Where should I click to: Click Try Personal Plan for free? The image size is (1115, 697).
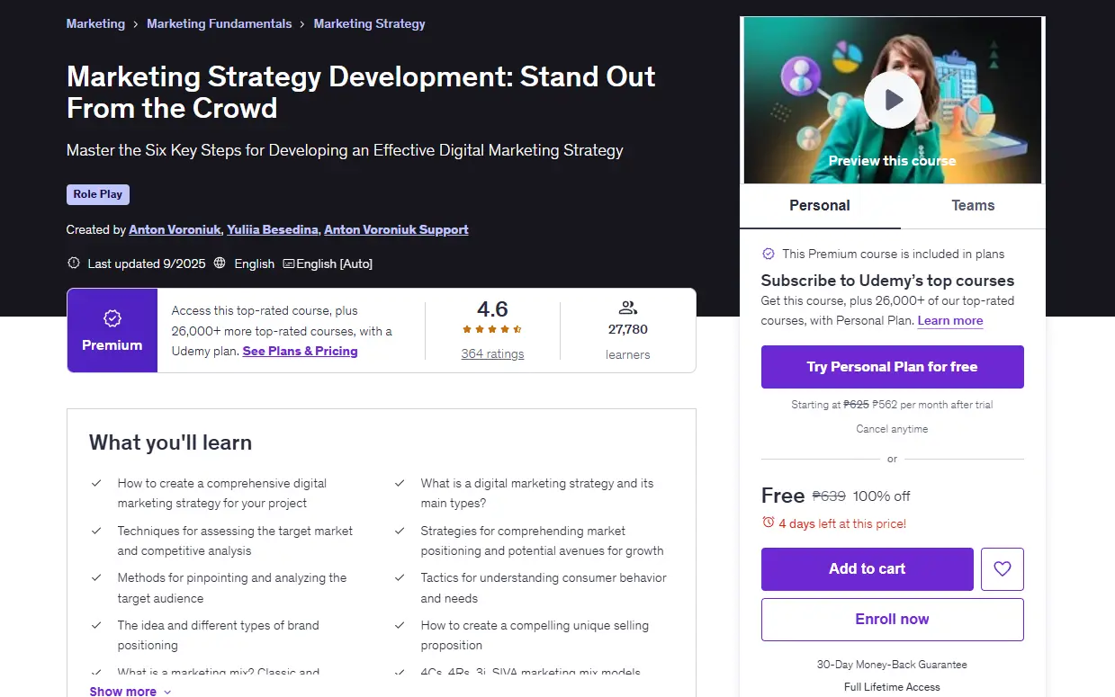pos(893,367)
